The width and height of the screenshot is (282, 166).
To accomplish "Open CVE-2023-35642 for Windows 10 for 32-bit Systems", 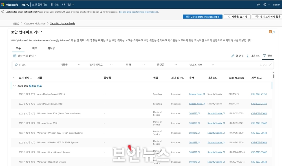I will coord(259,162).
